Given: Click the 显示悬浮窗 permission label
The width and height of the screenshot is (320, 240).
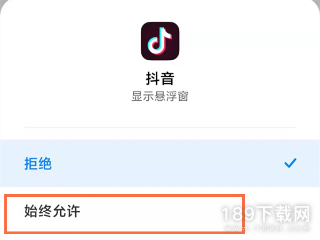Looking at the screenshot, I should [x=160, y=96].
